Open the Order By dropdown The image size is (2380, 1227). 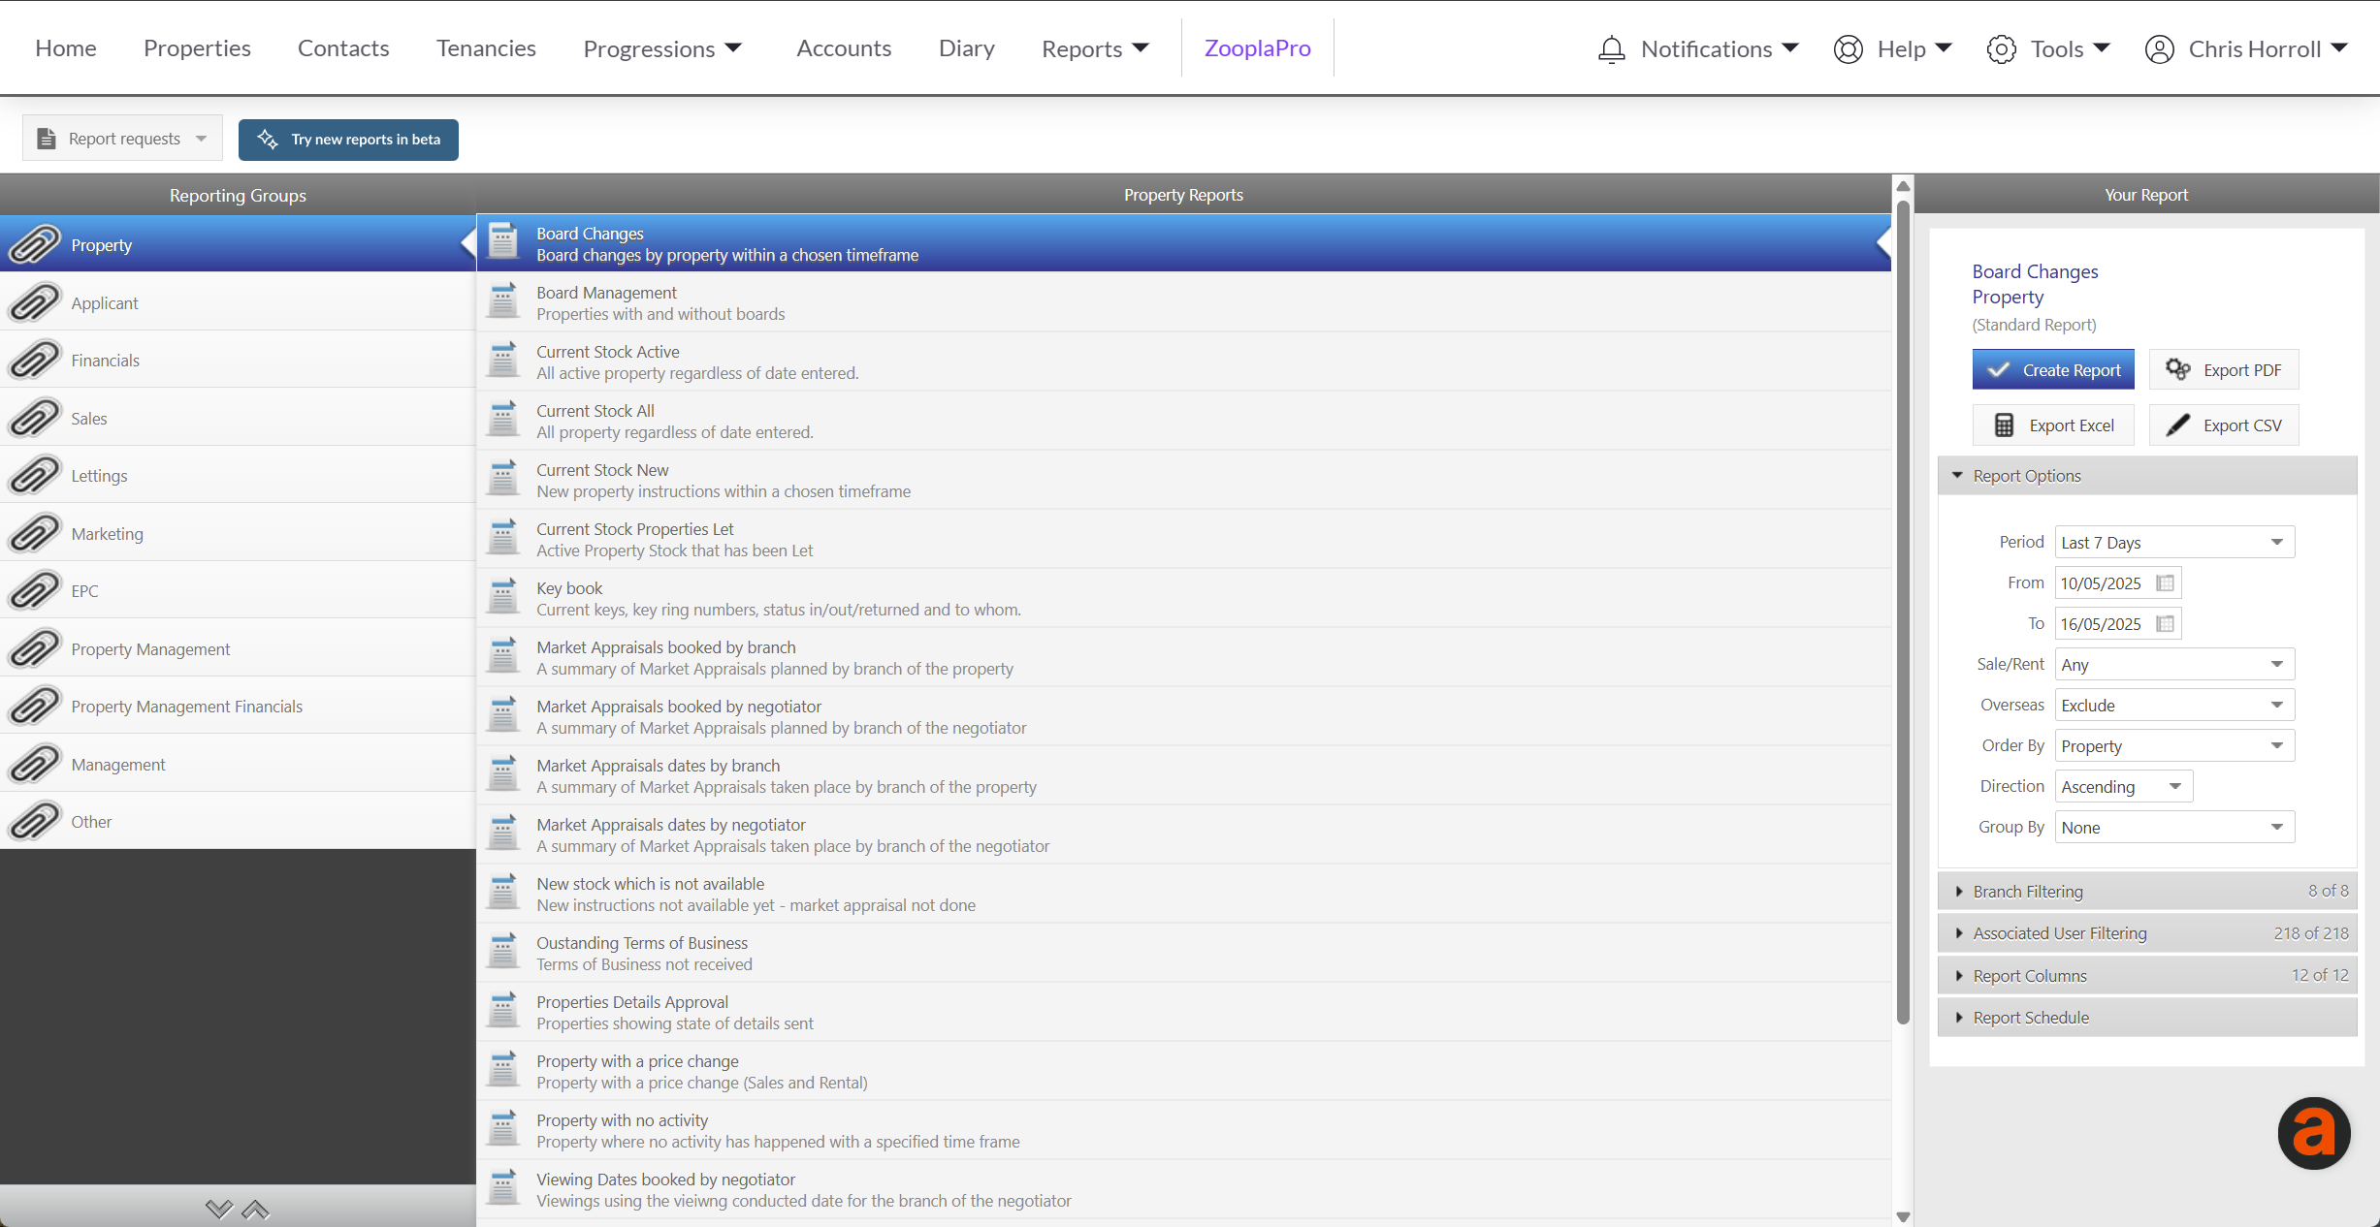point(2174,746)
